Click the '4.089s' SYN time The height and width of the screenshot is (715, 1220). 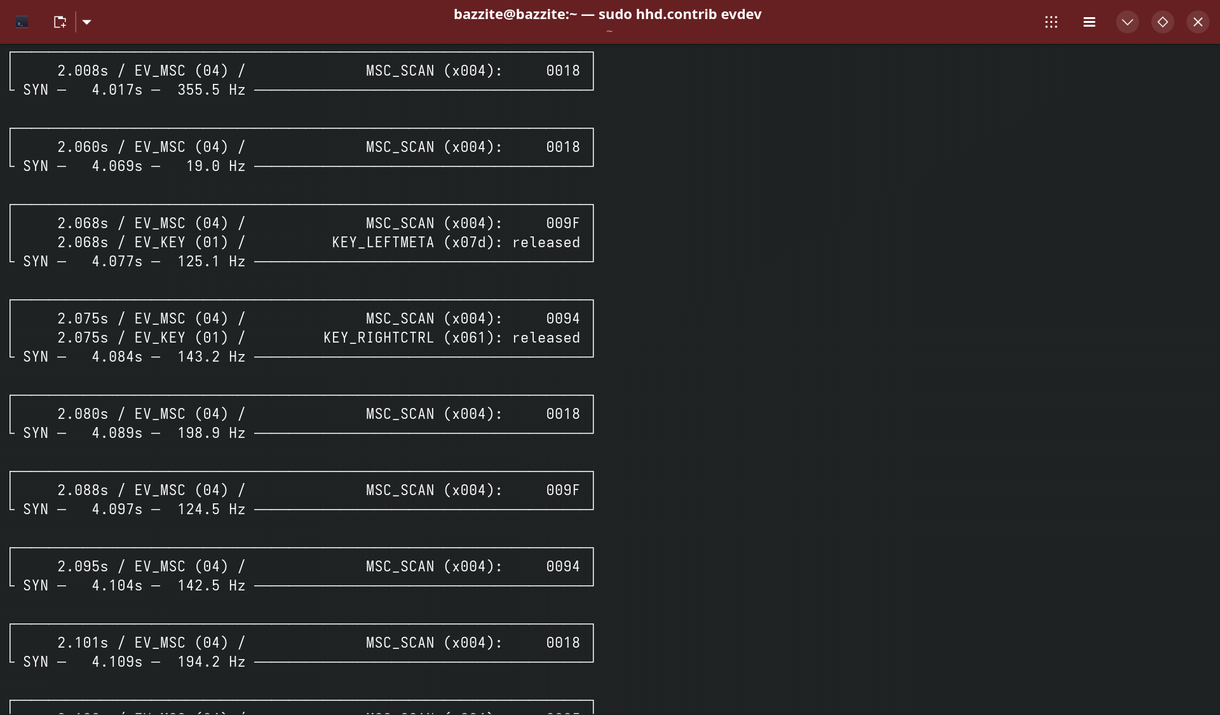click(117, 433)
